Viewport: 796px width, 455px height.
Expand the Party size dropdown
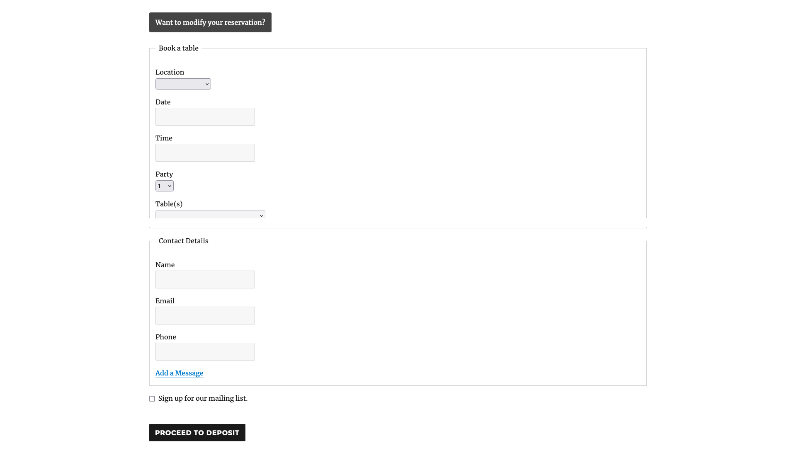[x=164, y=186]
